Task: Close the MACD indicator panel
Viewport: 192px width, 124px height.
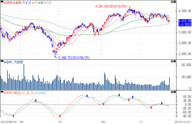Action: coord(175,92)
